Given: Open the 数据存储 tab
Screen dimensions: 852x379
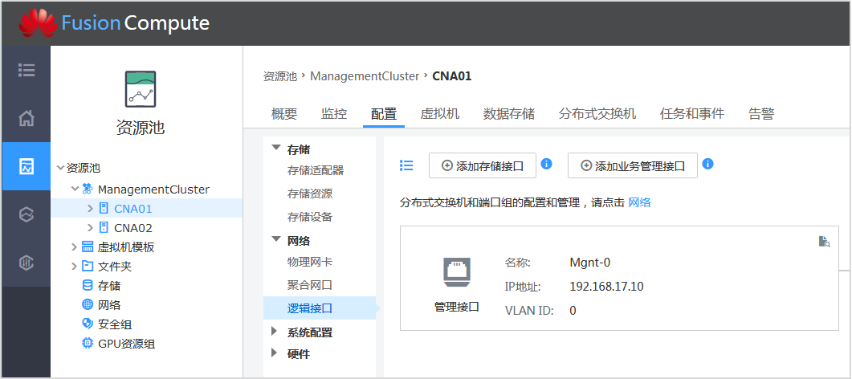Looking at the screenshot, I should [x=509, y=114].
